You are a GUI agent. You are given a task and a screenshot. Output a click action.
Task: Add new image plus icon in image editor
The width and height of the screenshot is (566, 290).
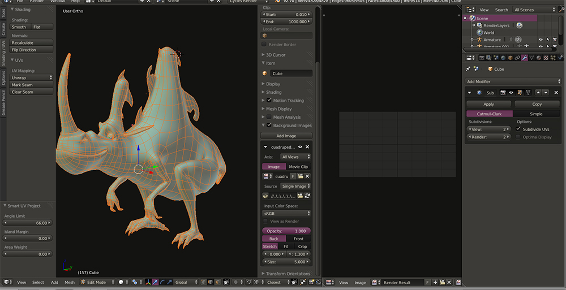435,283
